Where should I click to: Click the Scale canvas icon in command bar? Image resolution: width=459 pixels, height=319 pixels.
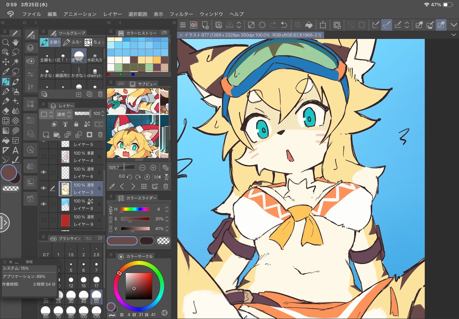(x=251, y=25)
